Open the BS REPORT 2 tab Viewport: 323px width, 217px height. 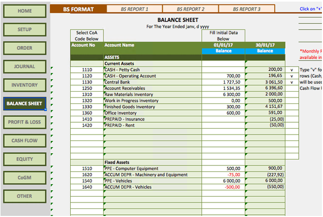(x=190, y=9)
